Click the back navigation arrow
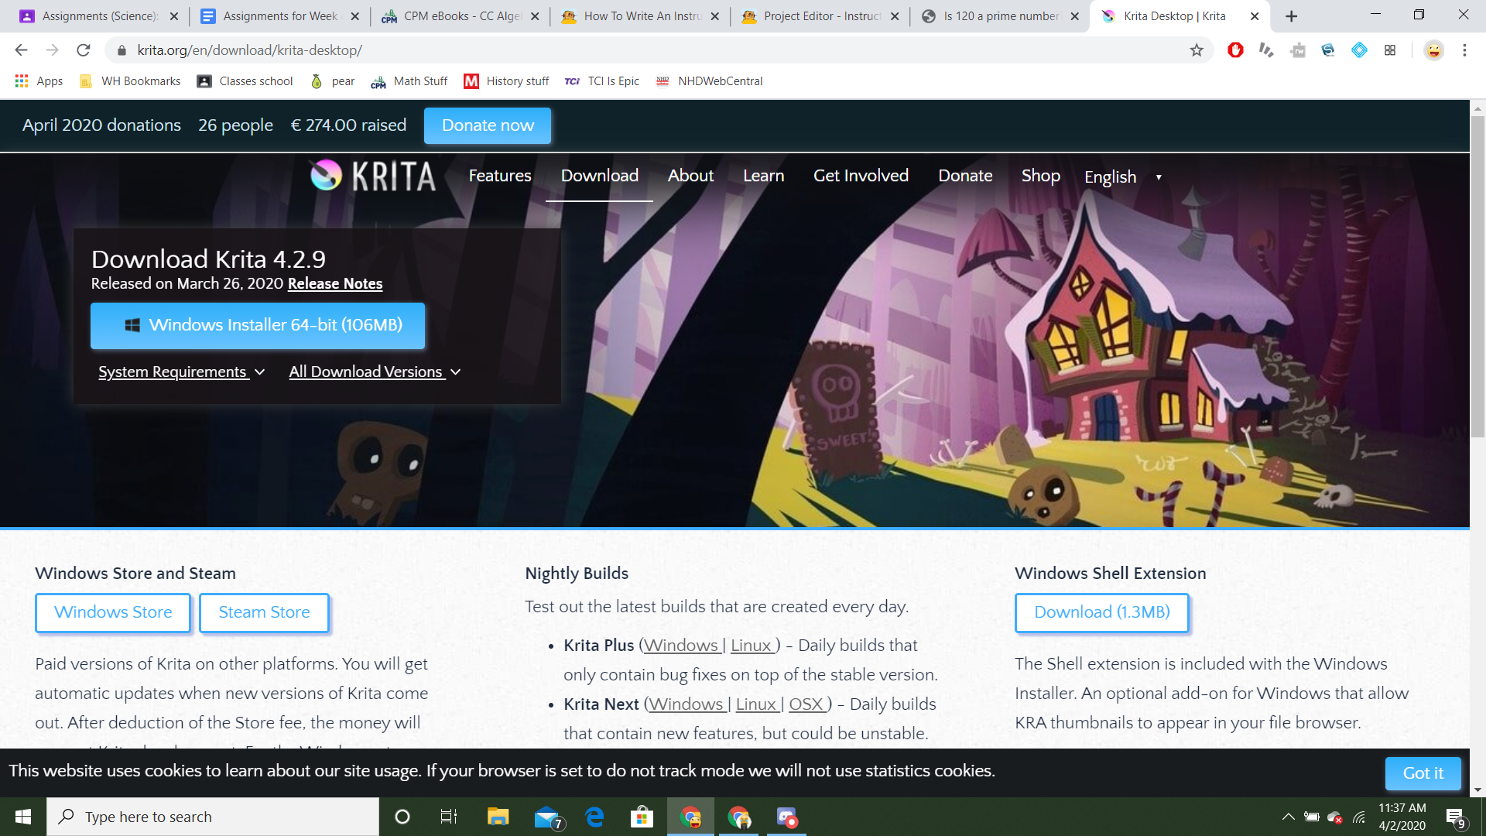The image size is (1486, 836). (x=20, y=50)
